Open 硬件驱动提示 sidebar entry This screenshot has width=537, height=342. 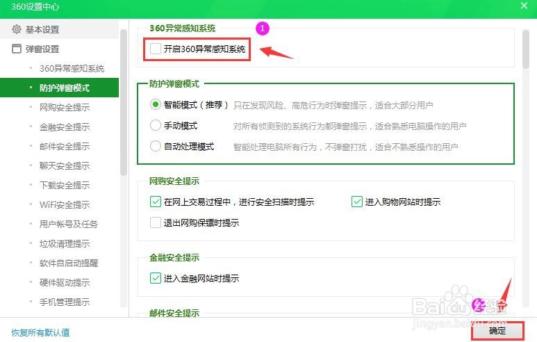click(x=65, y=282)
